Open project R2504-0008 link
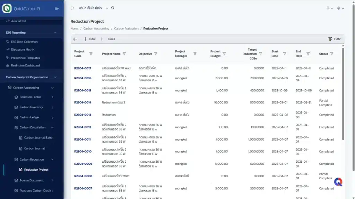This screenshot has width=355, height=199. tap(83, 176)
